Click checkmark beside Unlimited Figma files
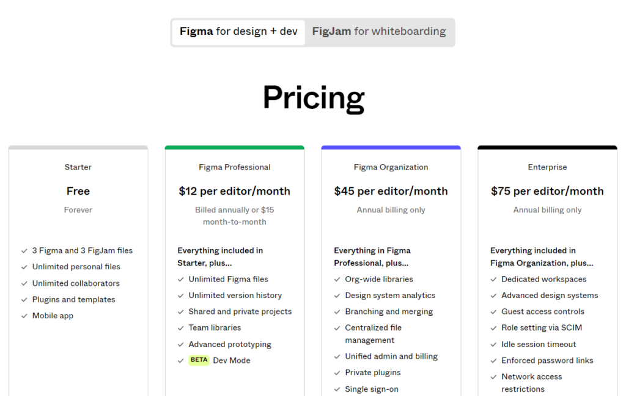The width and height of the screenshot is (626, 396). 181,279
